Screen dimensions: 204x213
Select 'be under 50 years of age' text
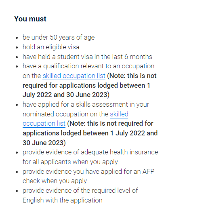[59, 37]
